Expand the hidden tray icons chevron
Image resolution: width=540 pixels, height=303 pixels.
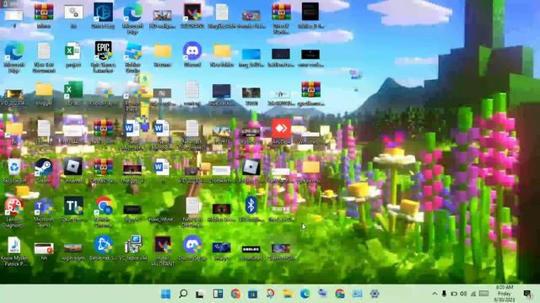tap(435, 294)
